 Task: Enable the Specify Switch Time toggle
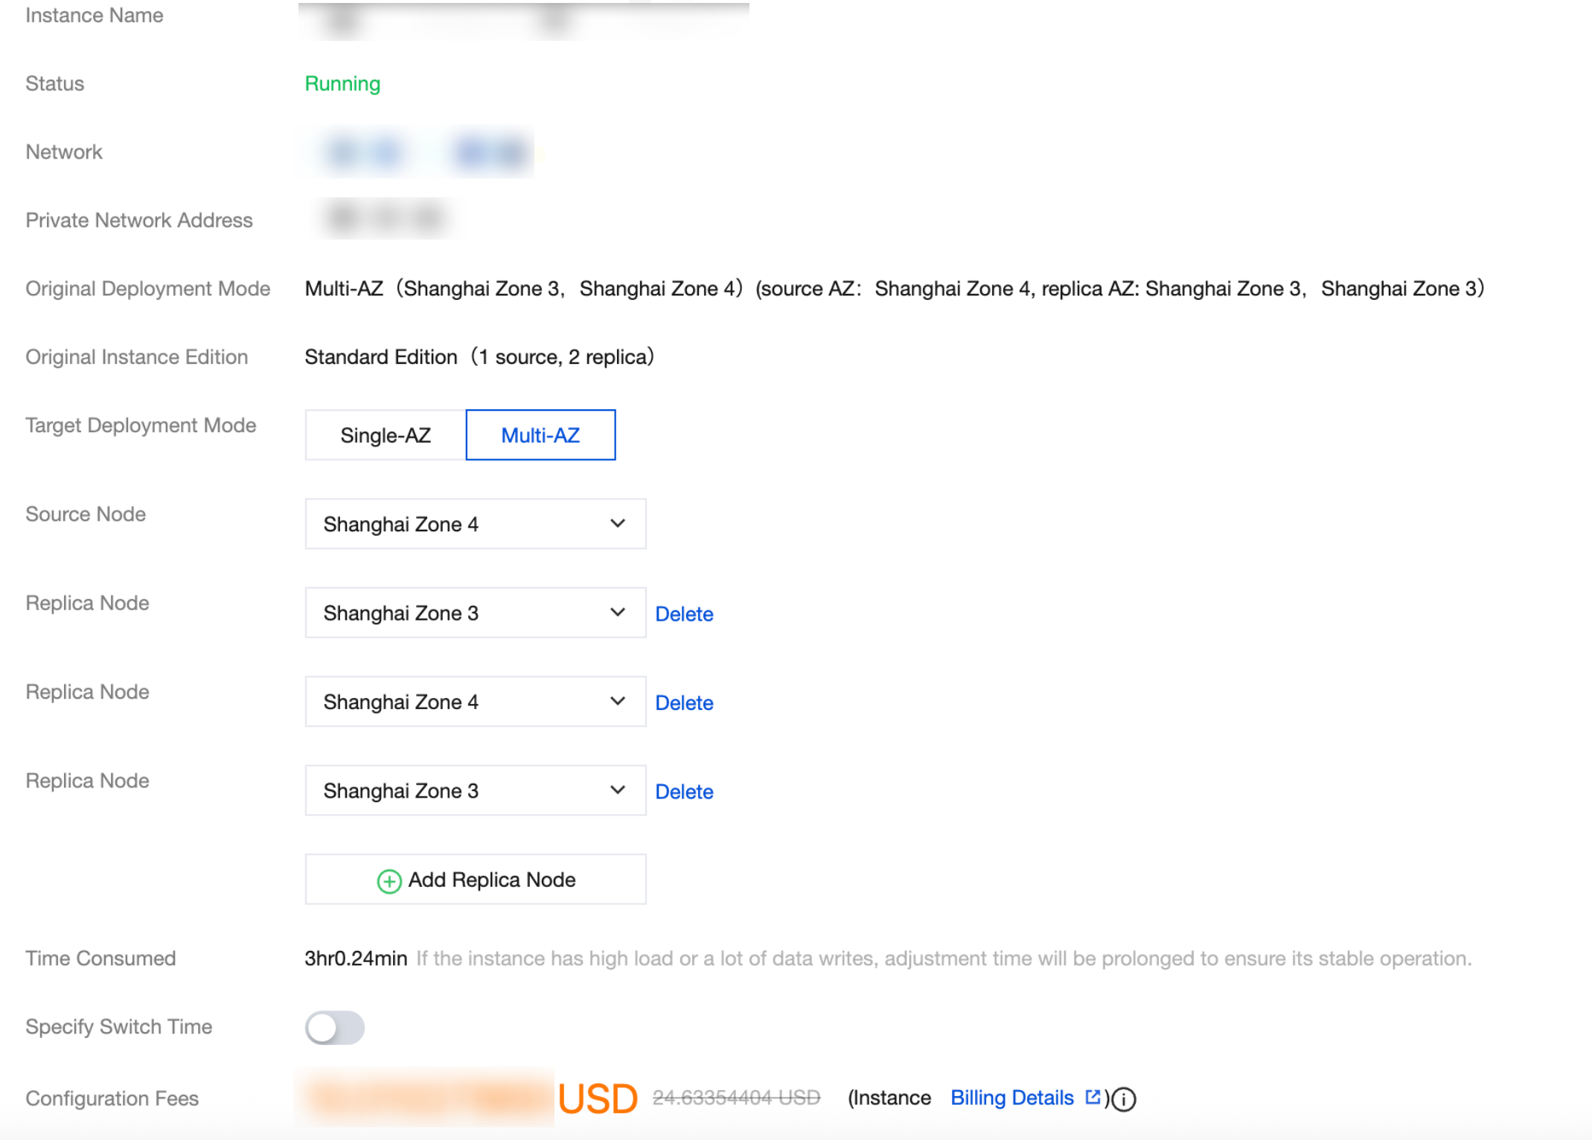tap(334, 1028)
